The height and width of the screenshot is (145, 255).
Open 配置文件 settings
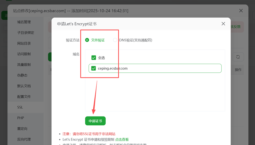coord(24,97)
